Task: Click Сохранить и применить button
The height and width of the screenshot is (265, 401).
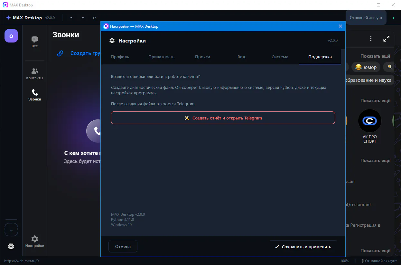Action: 303,247
